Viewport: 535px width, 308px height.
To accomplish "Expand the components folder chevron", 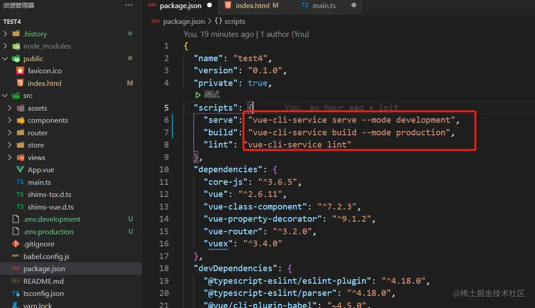I will click(x=9, y=120).
